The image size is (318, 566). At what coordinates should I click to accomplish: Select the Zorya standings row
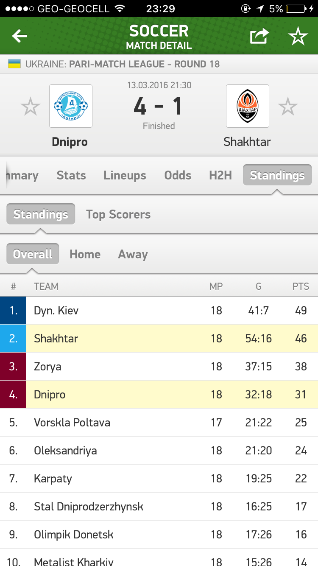pos(159,367)
